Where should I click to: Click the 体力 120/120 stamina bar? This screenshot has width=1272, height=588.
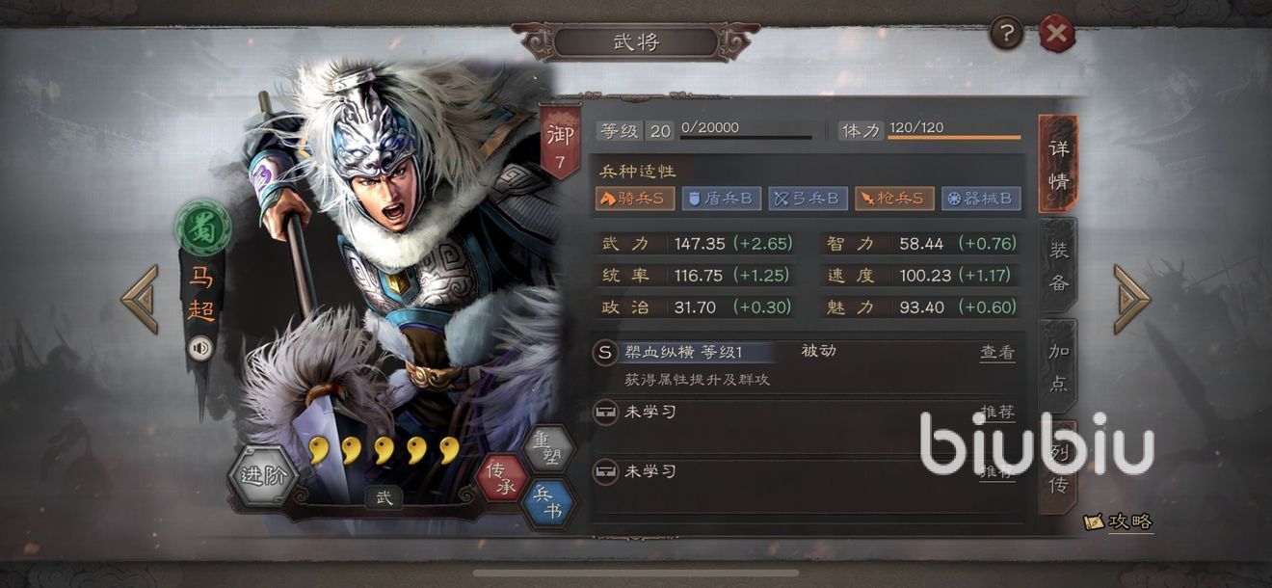coord(929,130)
